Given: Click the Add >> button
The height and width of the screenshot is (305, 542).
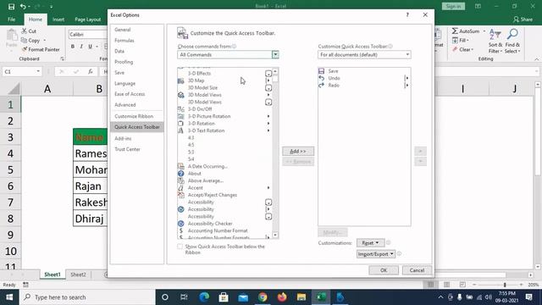Looking at the screenshot, I should tap(298, 151).
